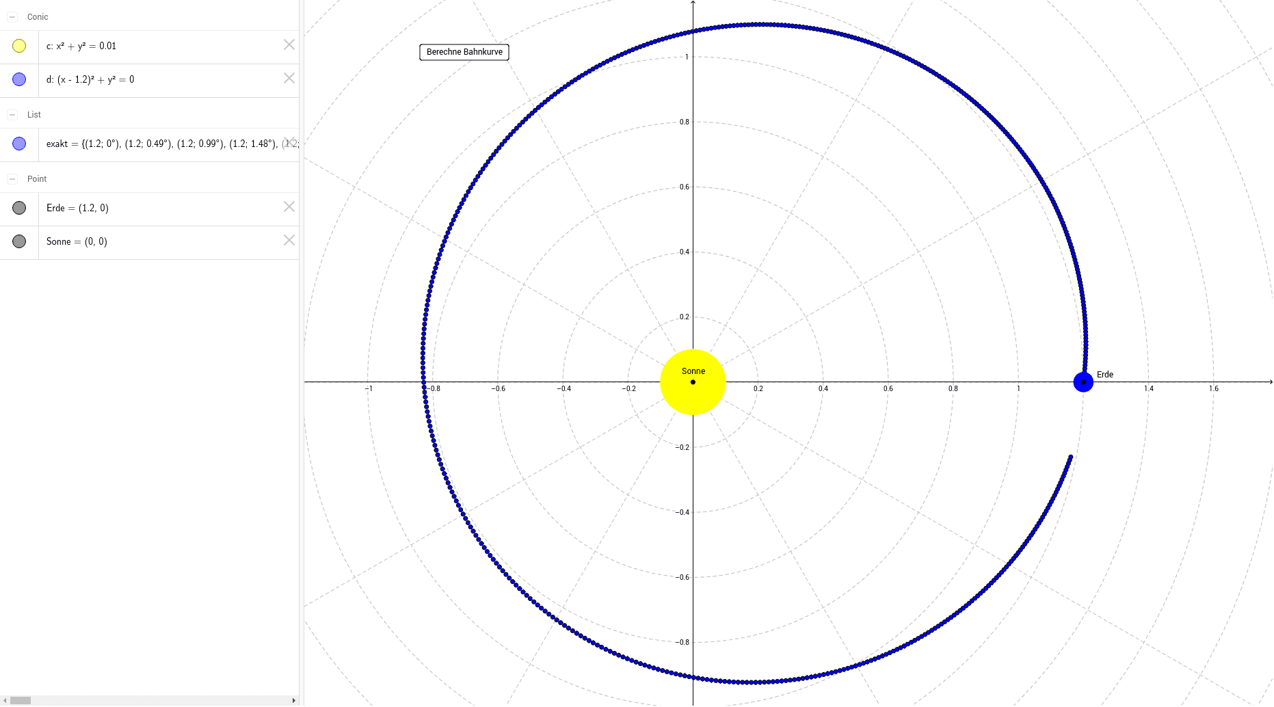Click the yellow Sonne circle in graph
Screen dimensions: 1274x707
point(693,382)
